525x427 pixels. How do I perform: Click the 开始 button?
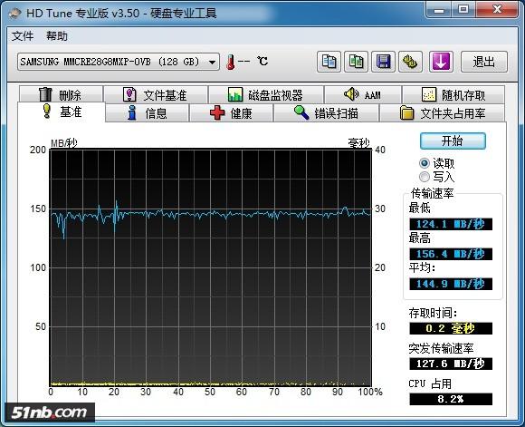(453, 141)
